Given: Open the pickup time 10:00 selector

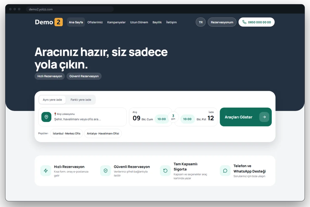Looking at the screenshot, I should click(x=161, y=119).
